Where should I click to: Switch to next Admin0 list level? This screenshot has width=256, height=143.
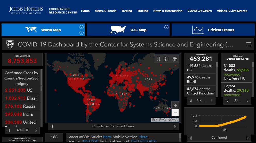36,130
